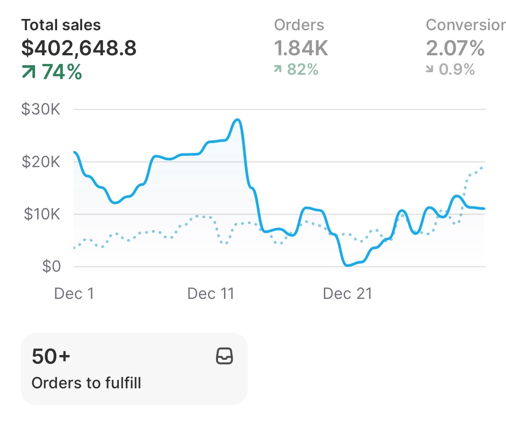Switch to the Conversion metric tab
The width and height of the screenshot is (506, 422).
[x=465, y=25]
